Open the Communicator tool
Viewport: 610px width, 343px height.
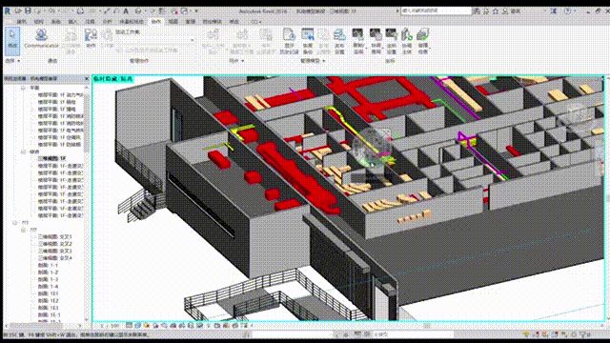pyautogui.click(x=41, y=38)
